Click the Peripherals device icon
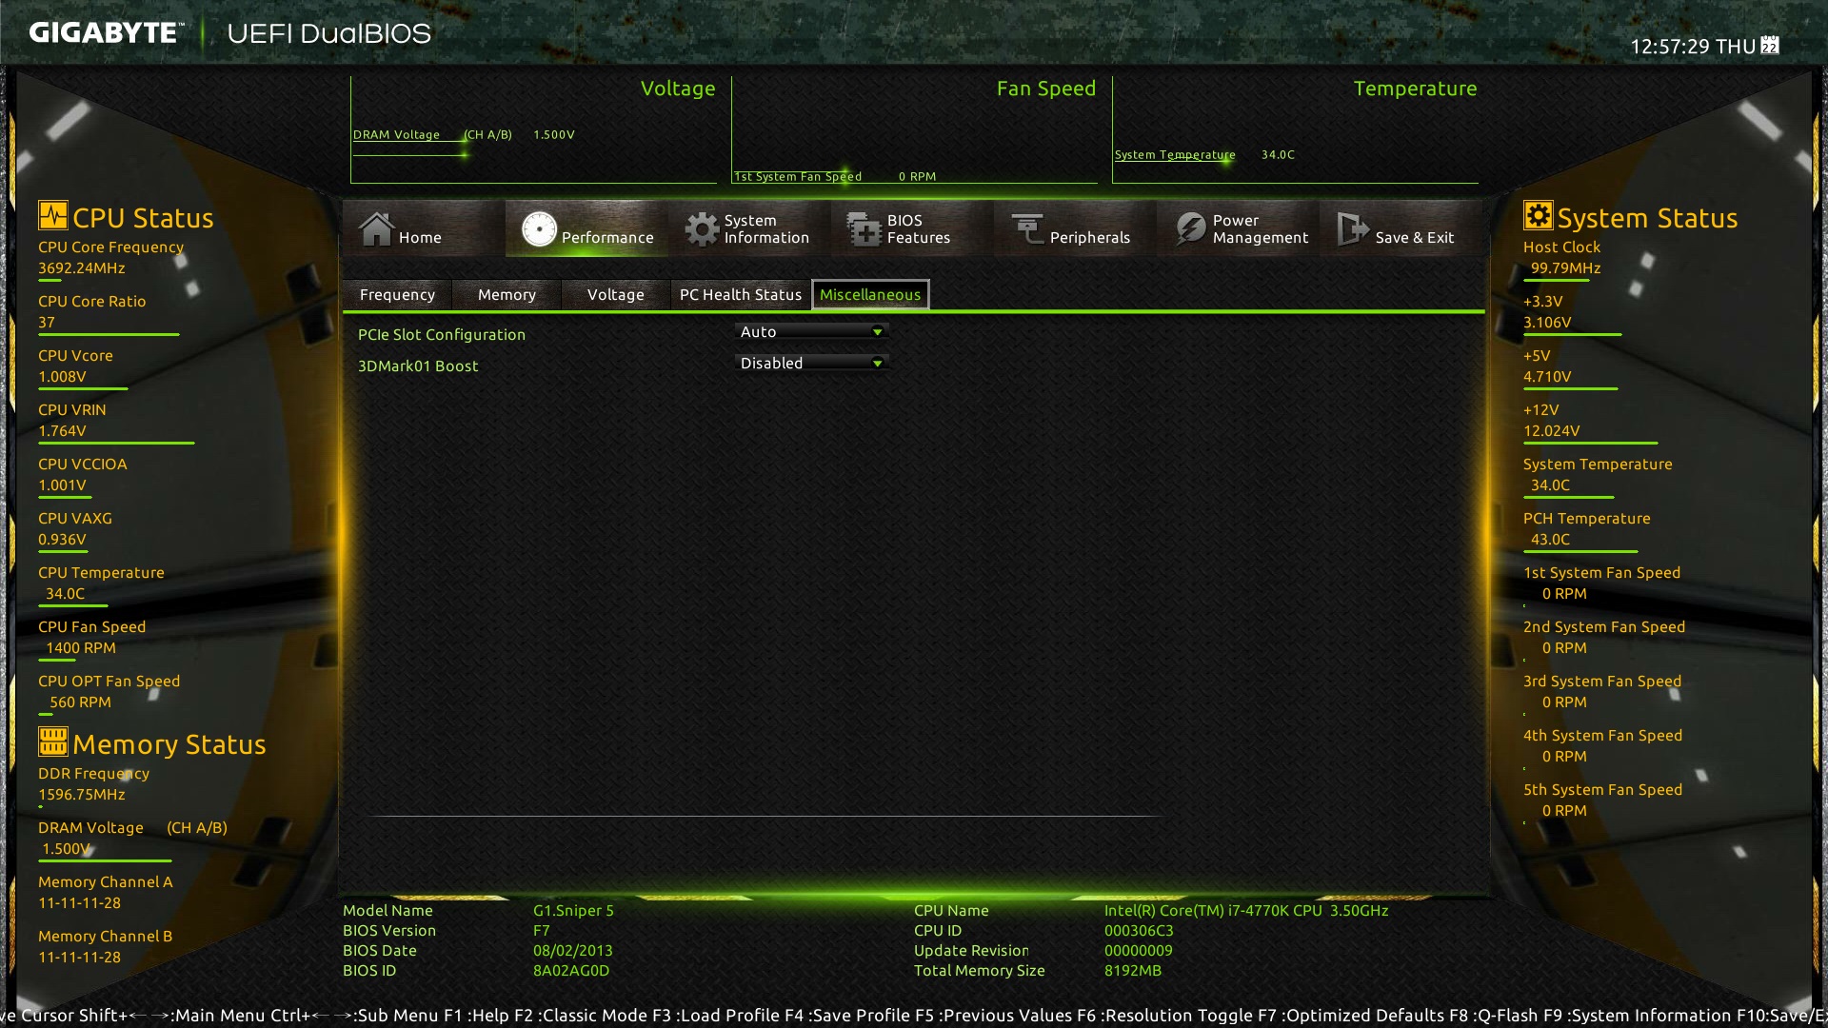1828x1028 pixels. [x=1027, y=229]
